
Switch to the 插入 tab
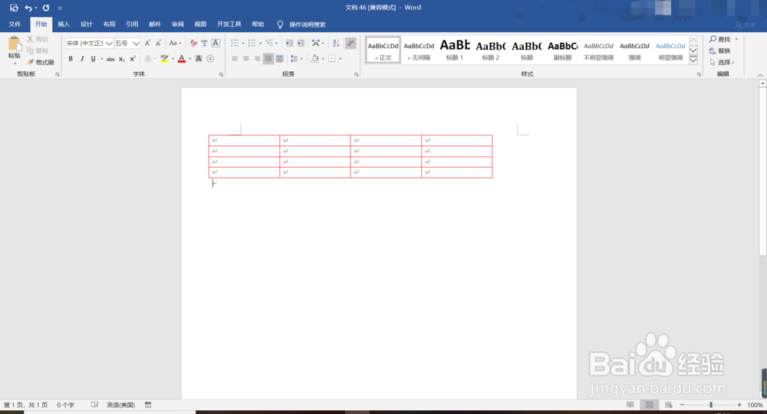(64, 24)
